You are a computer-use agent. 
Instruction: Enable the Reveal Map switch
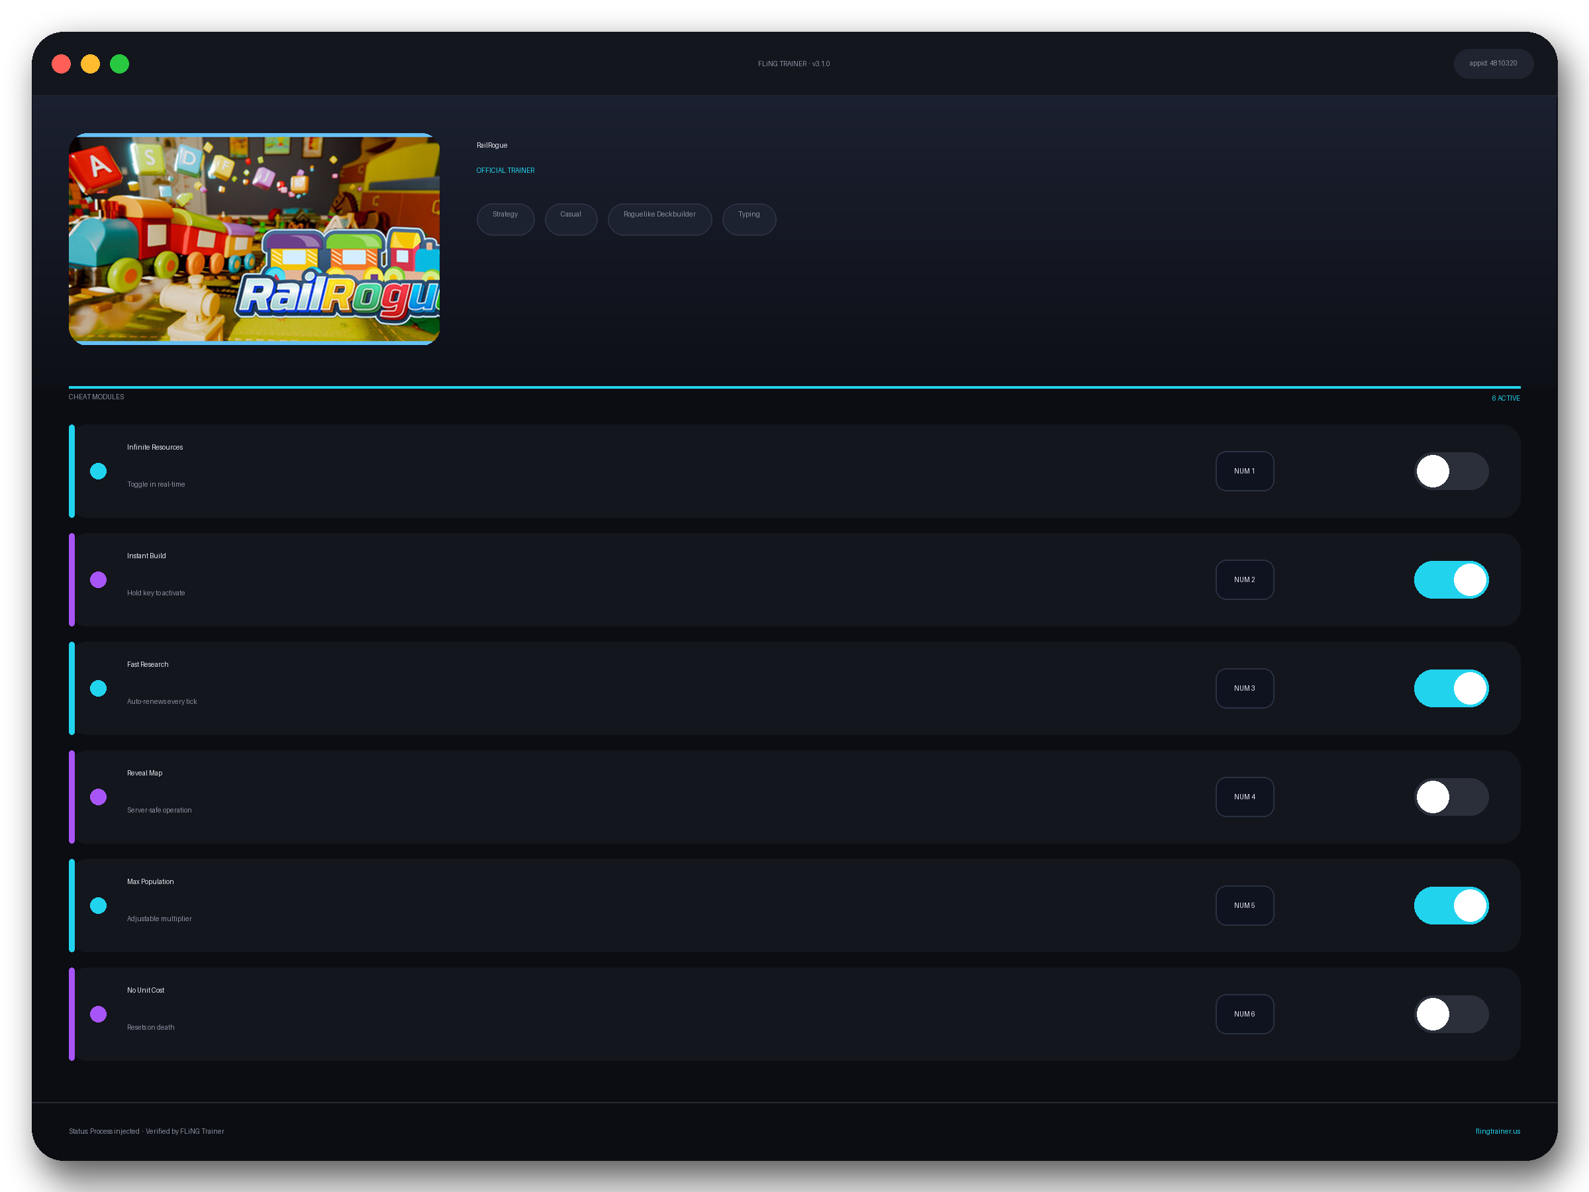(x=1451, y=797)
